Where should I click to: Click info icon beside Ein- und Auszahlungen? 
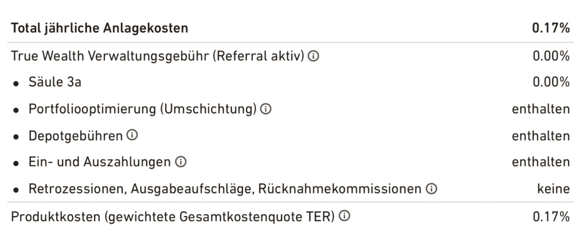[181, 162]
